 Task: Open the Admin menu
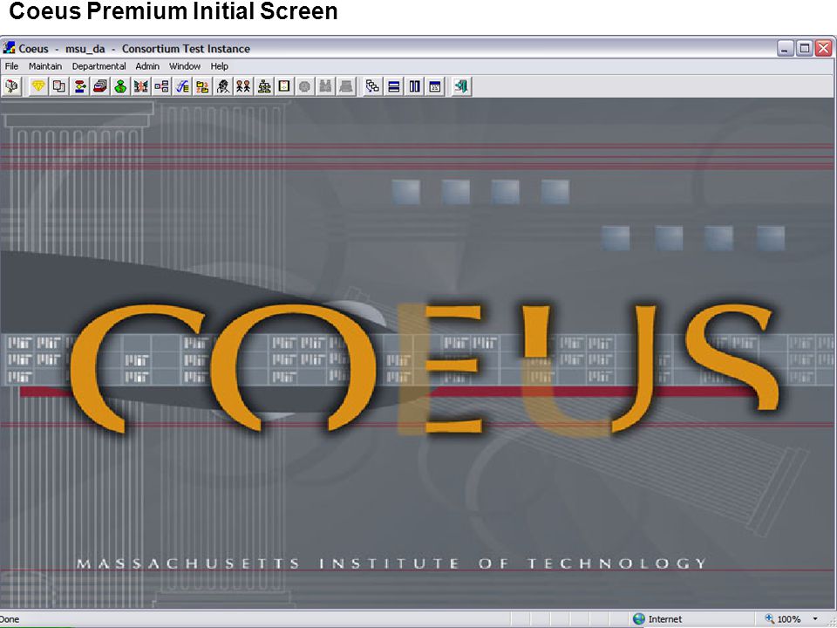coord(147,66)
